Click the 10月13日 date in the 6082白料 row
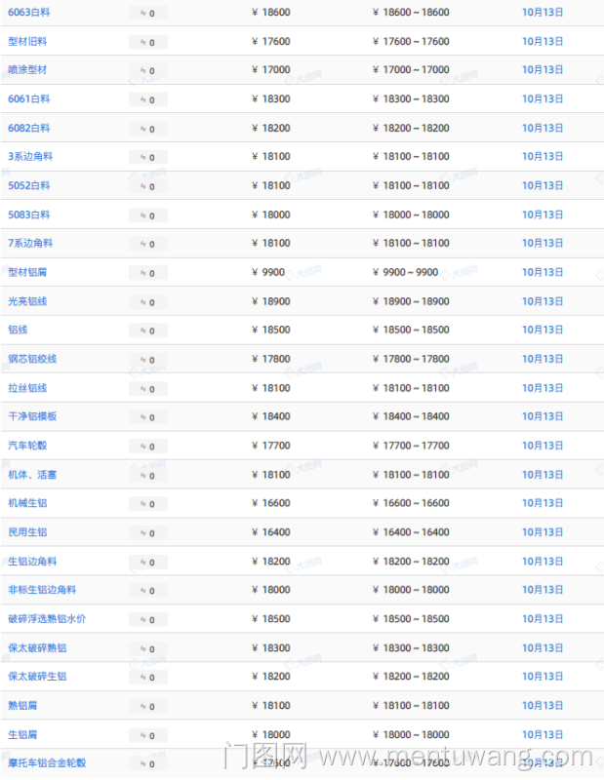604x780 pixels. [x=543, y=129]
